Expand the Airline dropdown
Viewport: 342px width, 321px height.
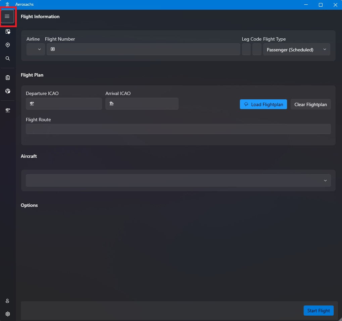36,49
